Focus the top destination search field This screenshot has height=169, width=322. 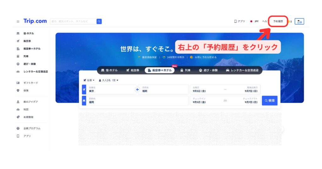point(73,21)
